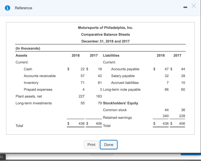Click the 2018 Plant assets value 227
Screen dimensions: 201x161
[82, 96]
